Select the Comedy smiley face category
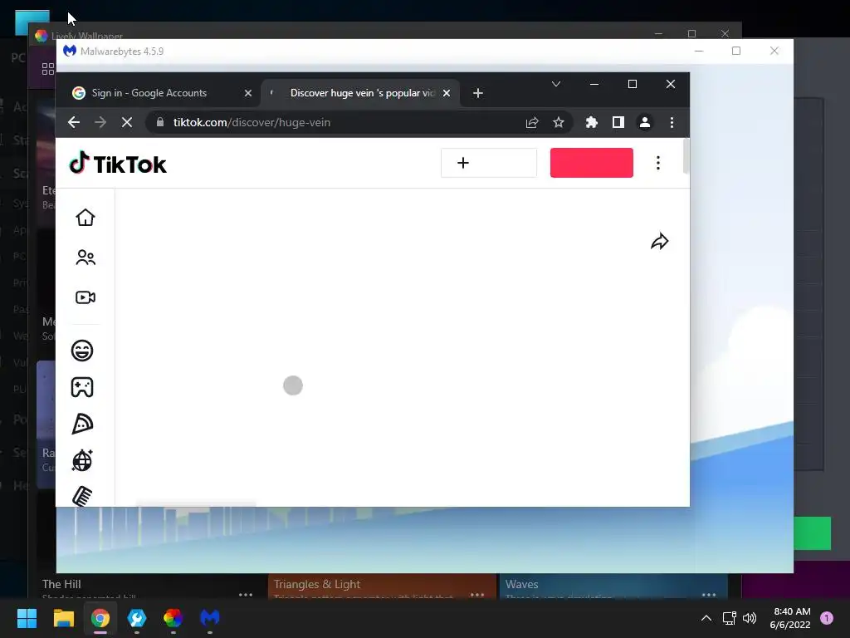The height and width of the screenshot is (638, 850). (82, 351)
